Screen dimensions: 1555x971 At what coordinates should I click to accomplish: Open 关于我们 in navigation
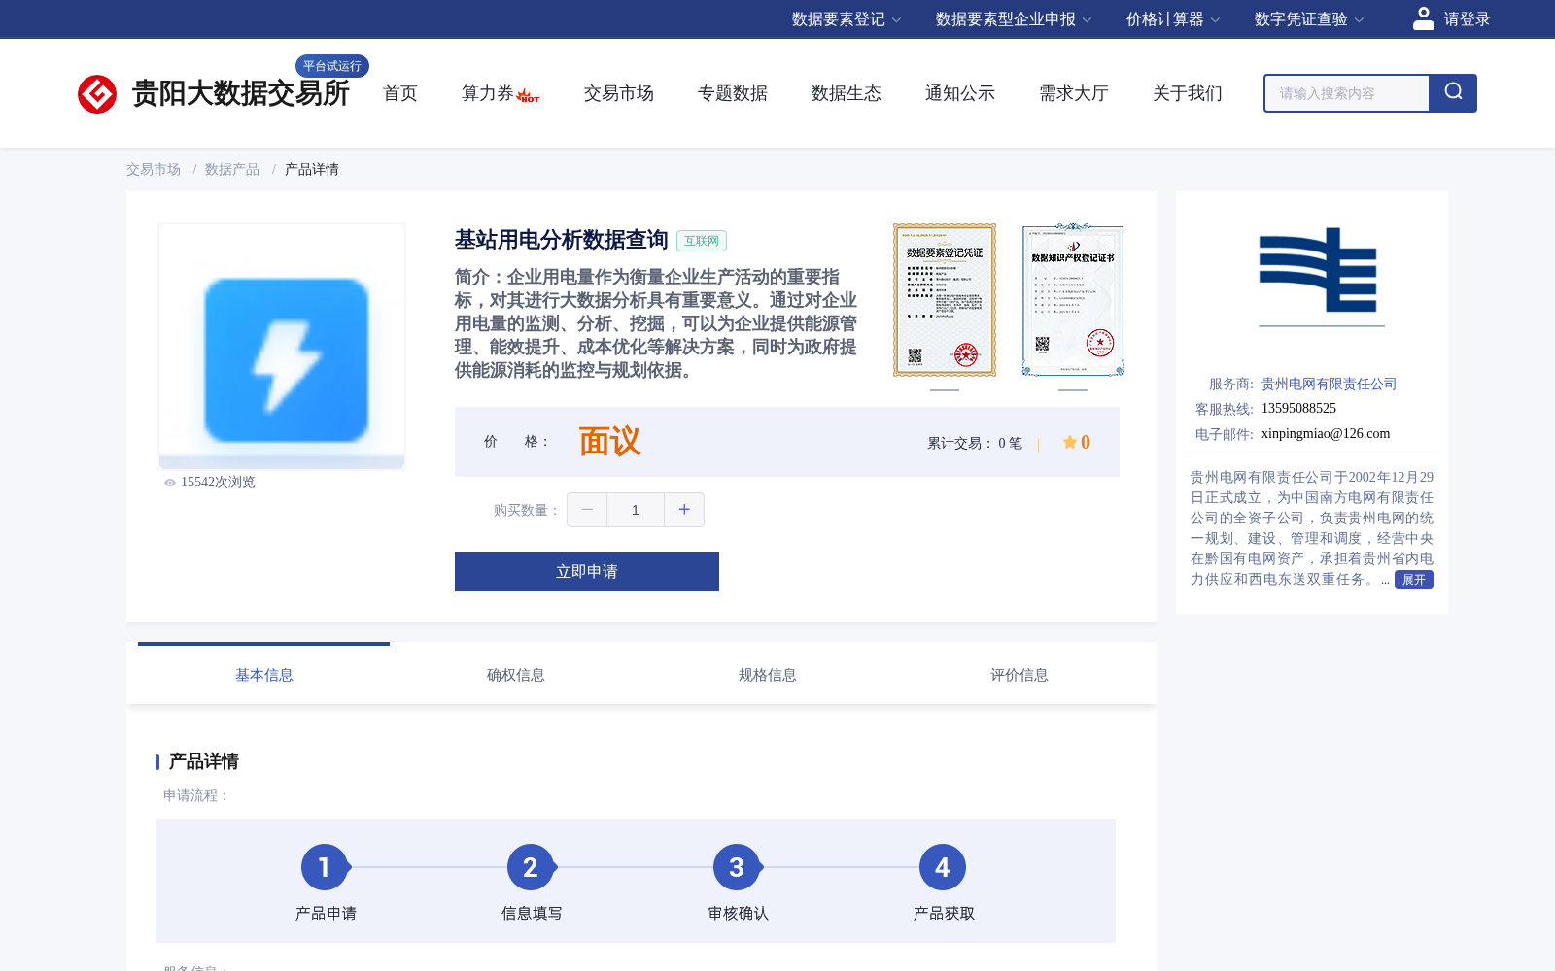tap(1188, 93)
